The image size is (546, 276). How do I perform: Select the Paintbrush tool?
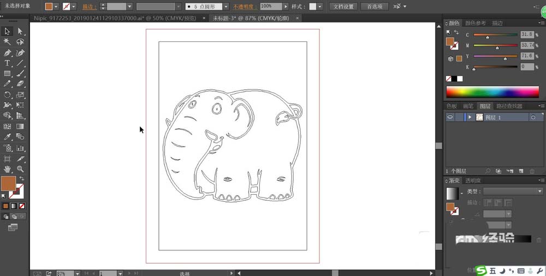pyautogui.click(x=20, y=74)
